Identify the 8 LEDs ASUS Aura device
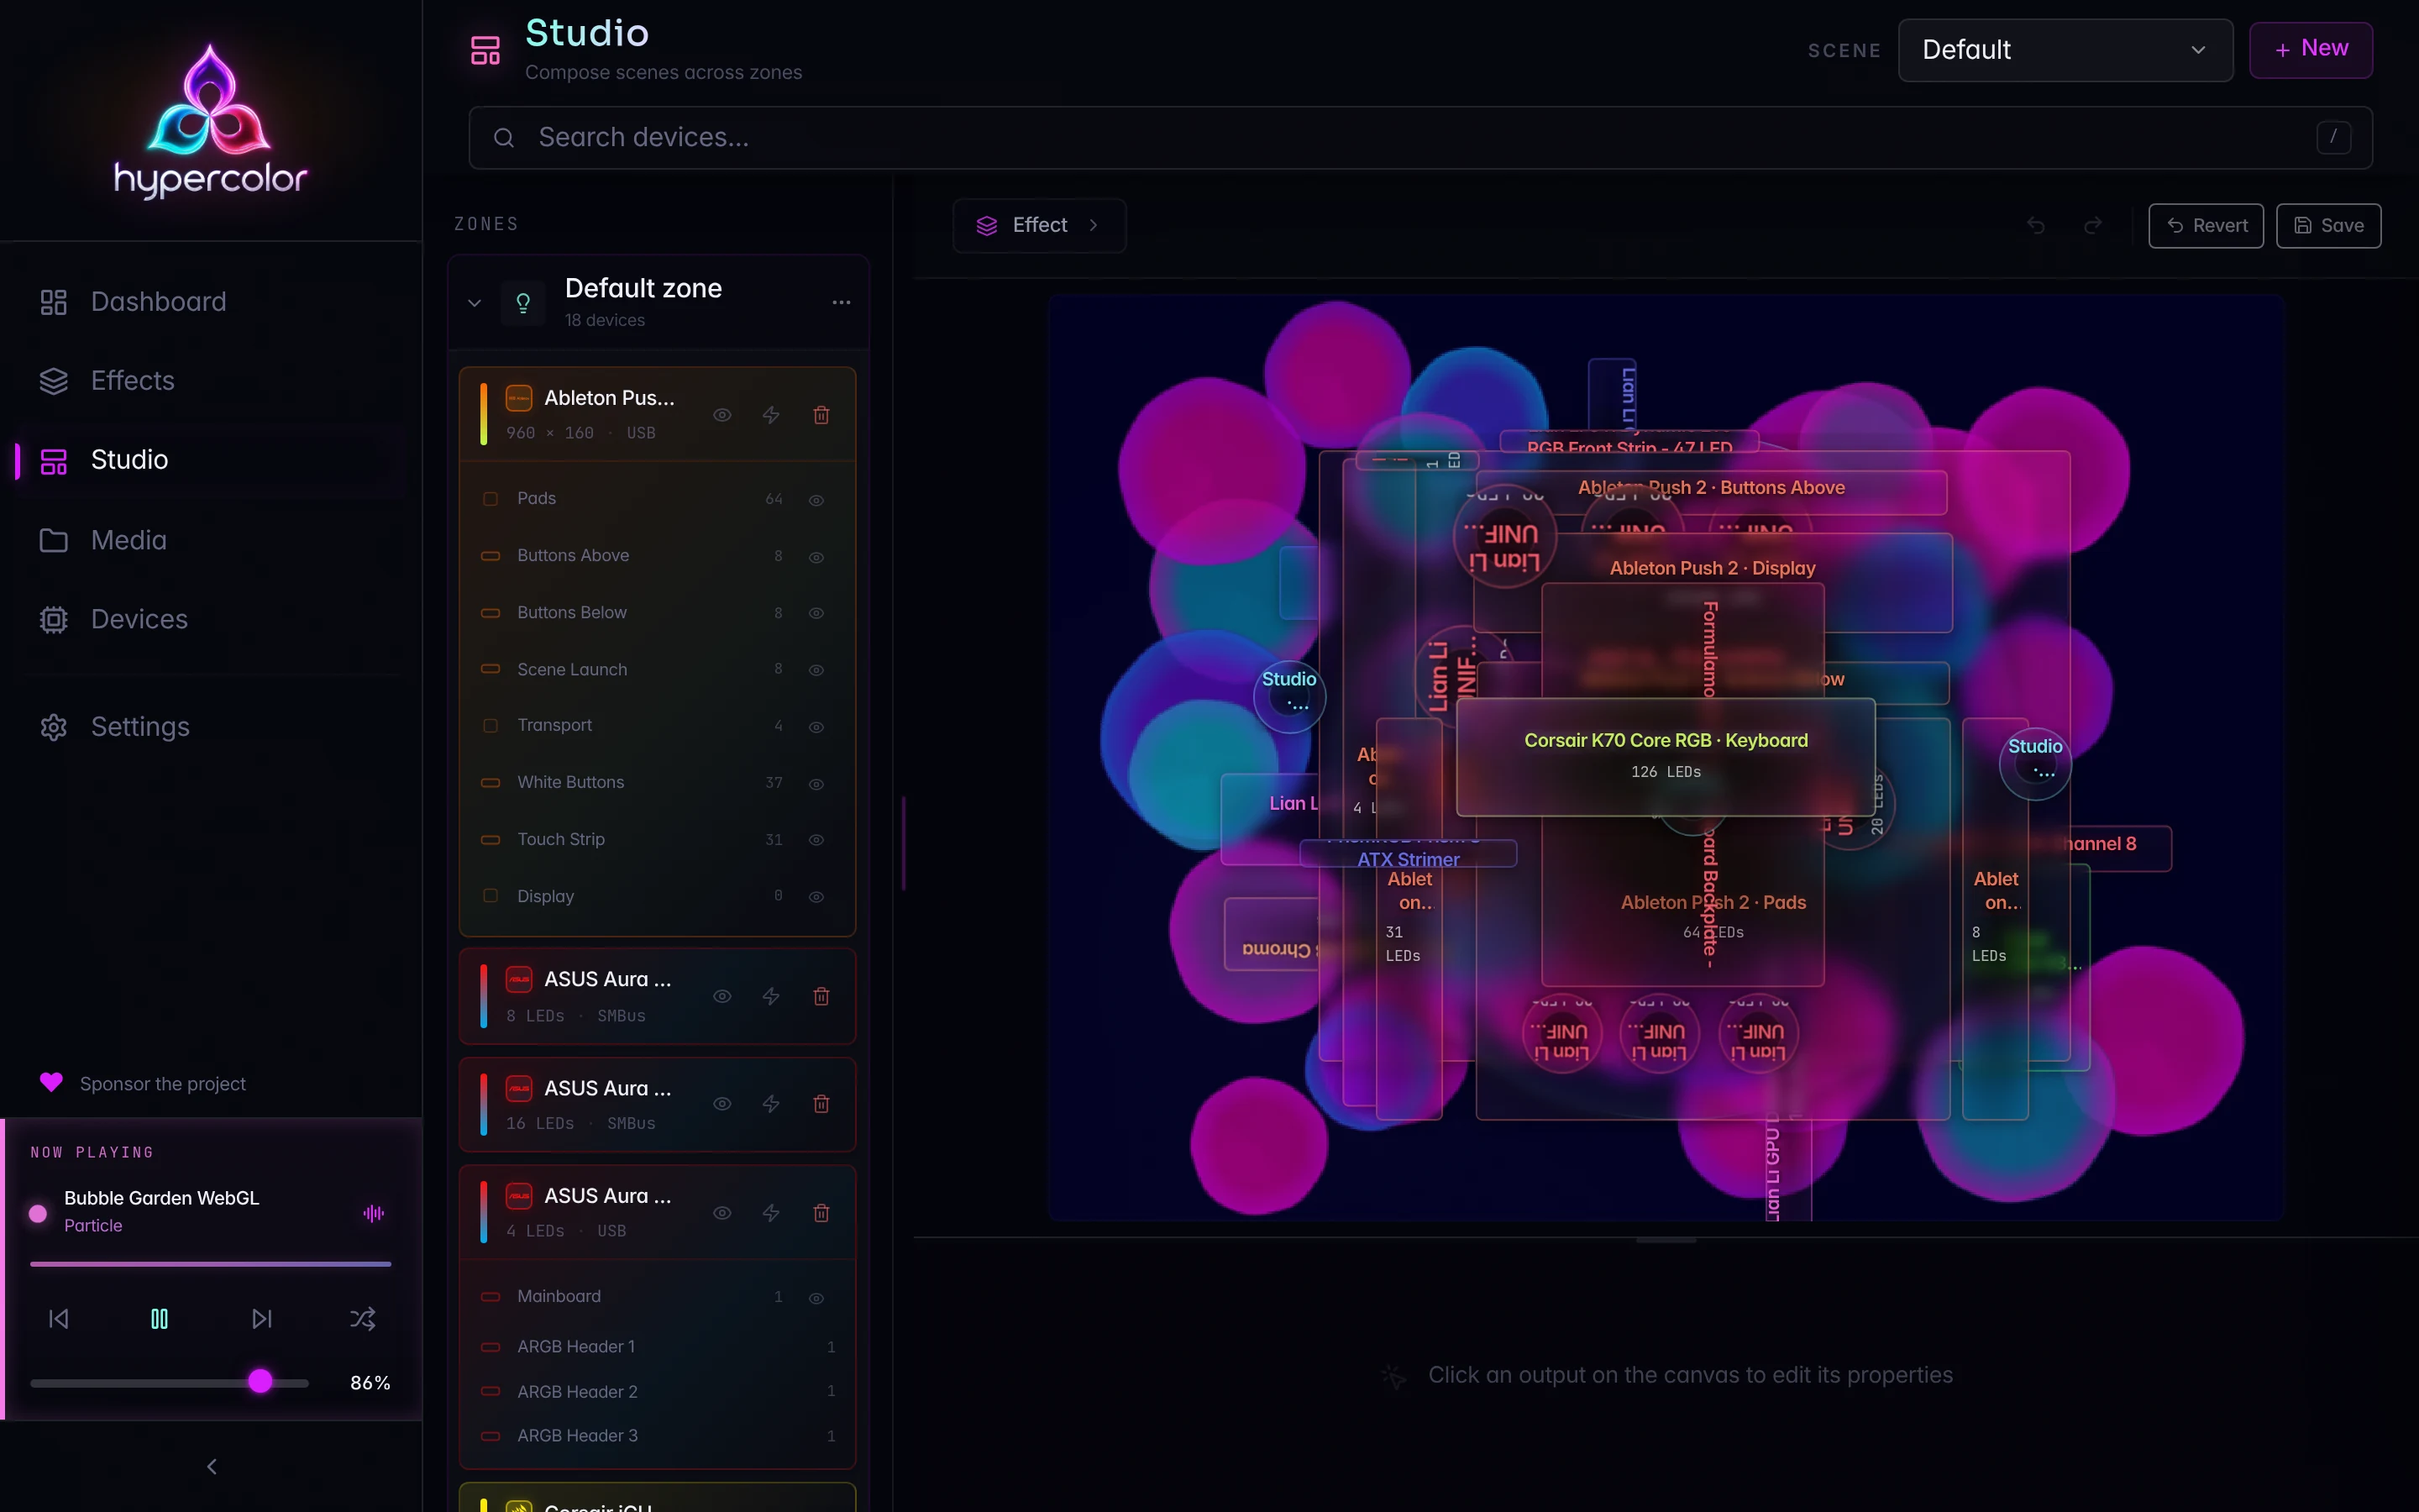This screenshot has height=1512, width=2419. click(771, 996)
